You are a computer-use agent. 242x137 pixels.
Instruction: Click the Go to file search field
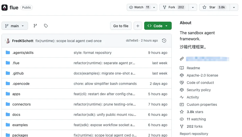pyautogui.click(x=121, y=26)
